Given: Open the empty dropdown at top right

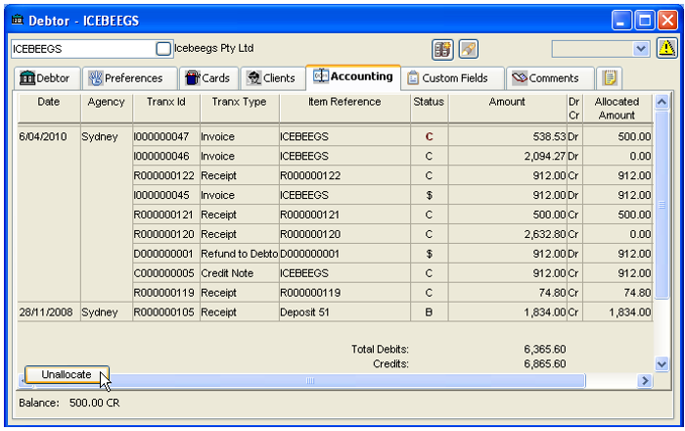Looking at the screenshot, I should (x=600, y=49).
